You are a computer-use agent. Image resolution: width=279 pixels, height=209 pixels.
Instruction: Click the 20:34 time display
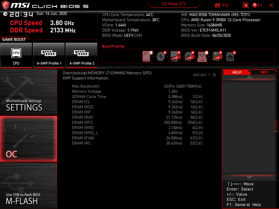[21, 14]
